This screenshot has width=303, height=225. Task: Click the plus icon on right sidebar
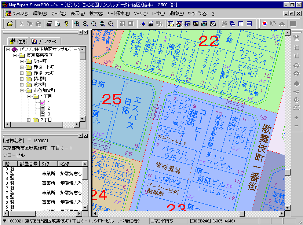296,118
